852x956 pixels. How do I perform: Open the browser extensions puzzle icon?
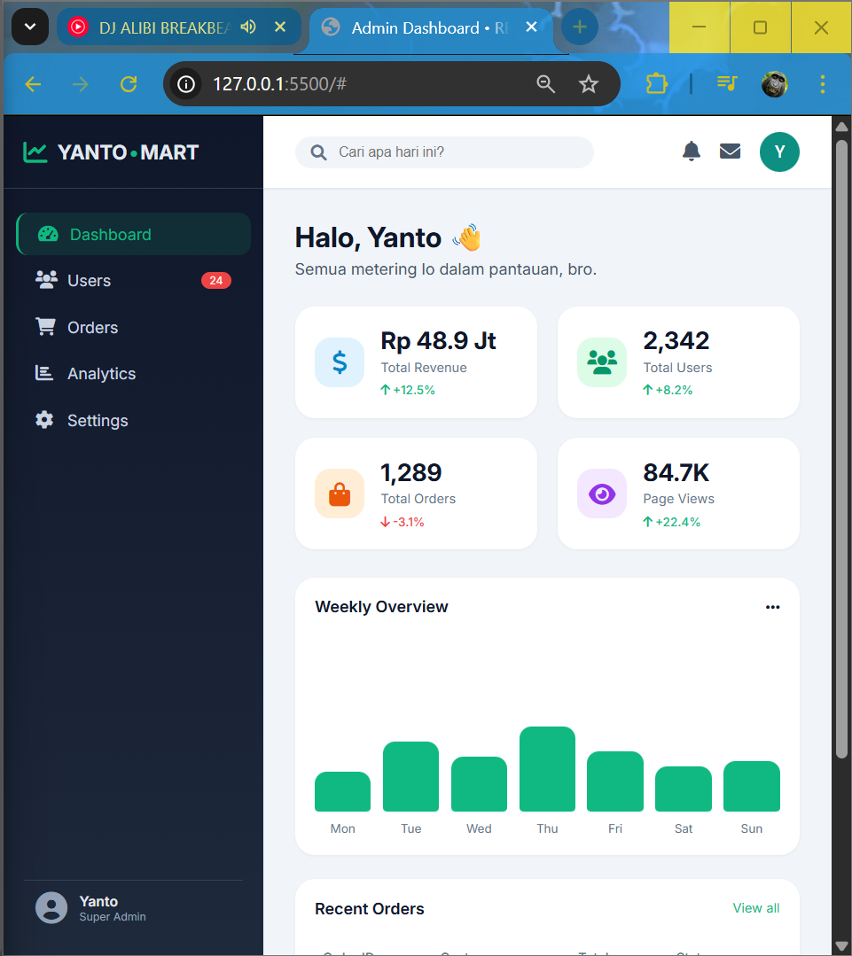coord(657,83)
